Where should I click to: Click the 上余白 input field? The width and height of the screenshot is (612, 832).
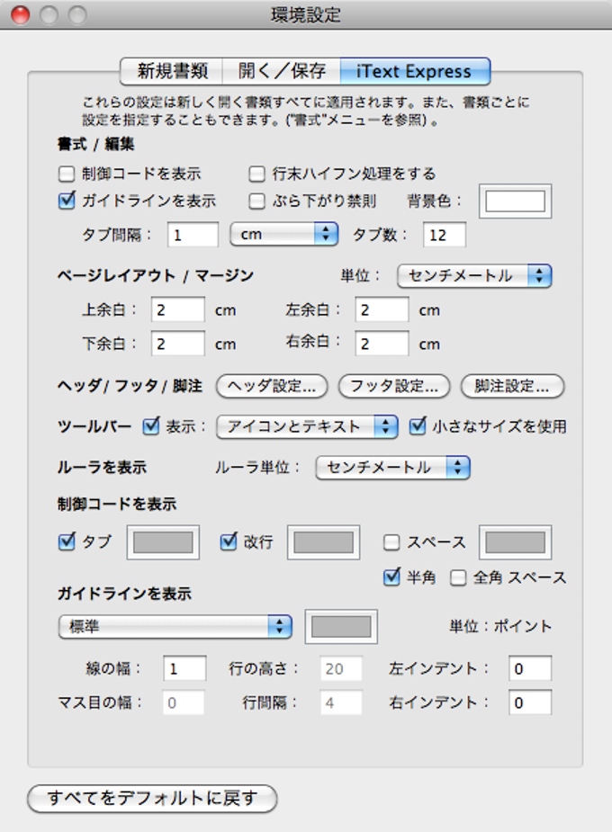point(178,309)
